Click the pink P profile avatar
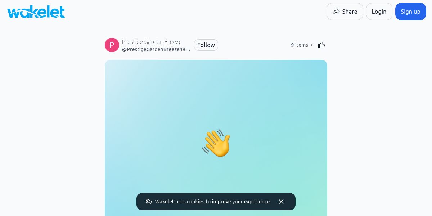The image size is (432, 216). pyautogui.click(x=112, y=45)
